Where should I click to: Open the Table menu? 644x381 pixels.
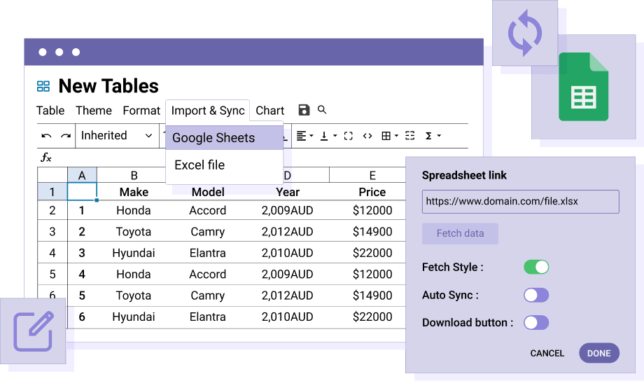click(x=50, y=111)
